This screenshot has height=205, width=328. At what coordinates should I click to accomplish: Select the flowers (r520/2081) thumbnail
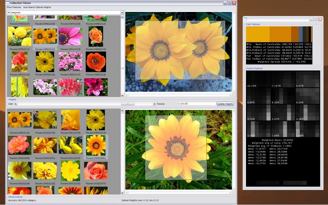[x=96, y=146]
